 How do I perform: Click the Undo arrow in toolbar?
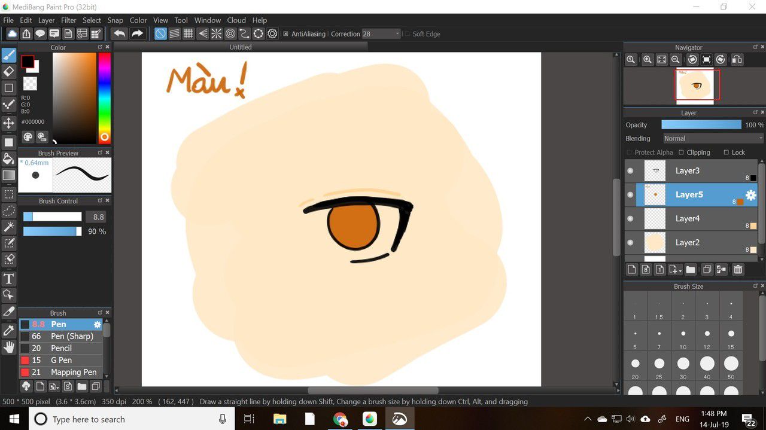click(x=120, y=34)
